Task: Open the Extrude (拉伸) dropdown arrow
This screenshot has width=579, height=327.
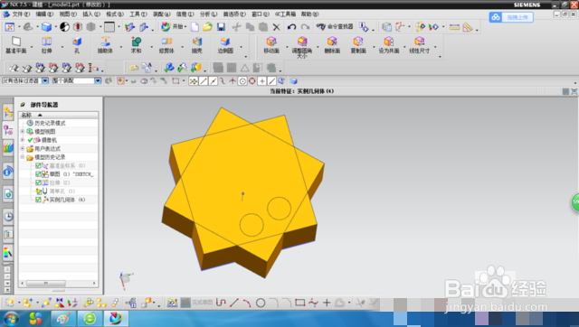Action: [x=62, y=47]
